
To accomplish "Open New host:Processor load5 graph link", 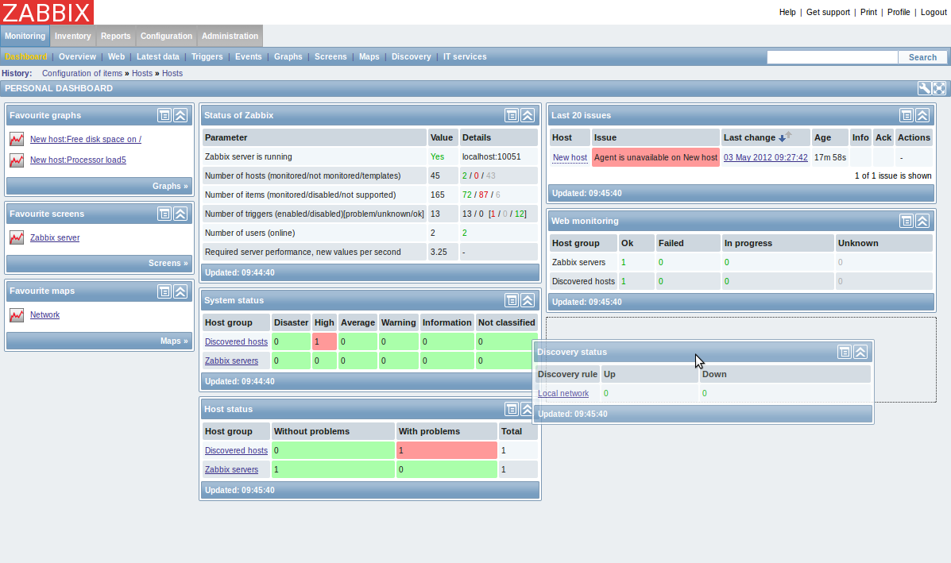I will (x=78, y=160).
